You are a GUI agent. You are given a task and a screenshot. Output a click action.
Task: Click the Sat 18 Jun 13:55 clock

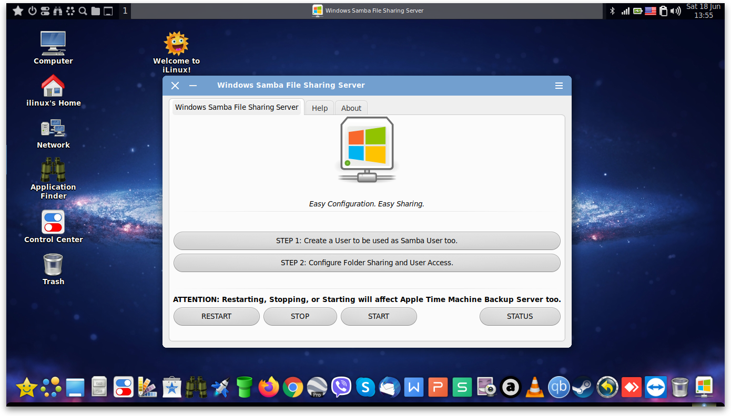[704, 11]
